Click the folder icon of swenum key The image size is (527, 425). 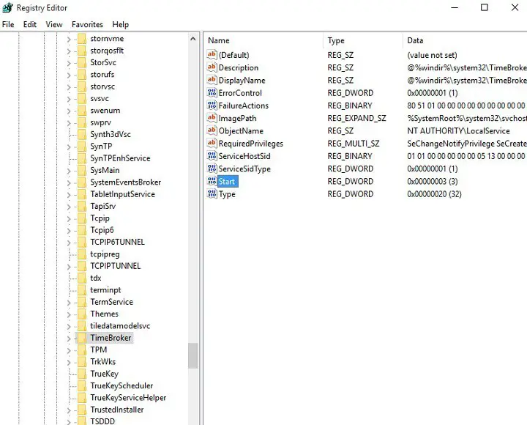(82, 111)
